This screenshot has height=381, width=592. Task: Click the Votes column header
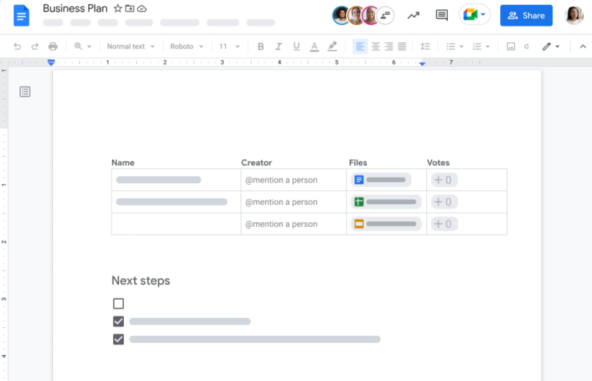[438, 163]
